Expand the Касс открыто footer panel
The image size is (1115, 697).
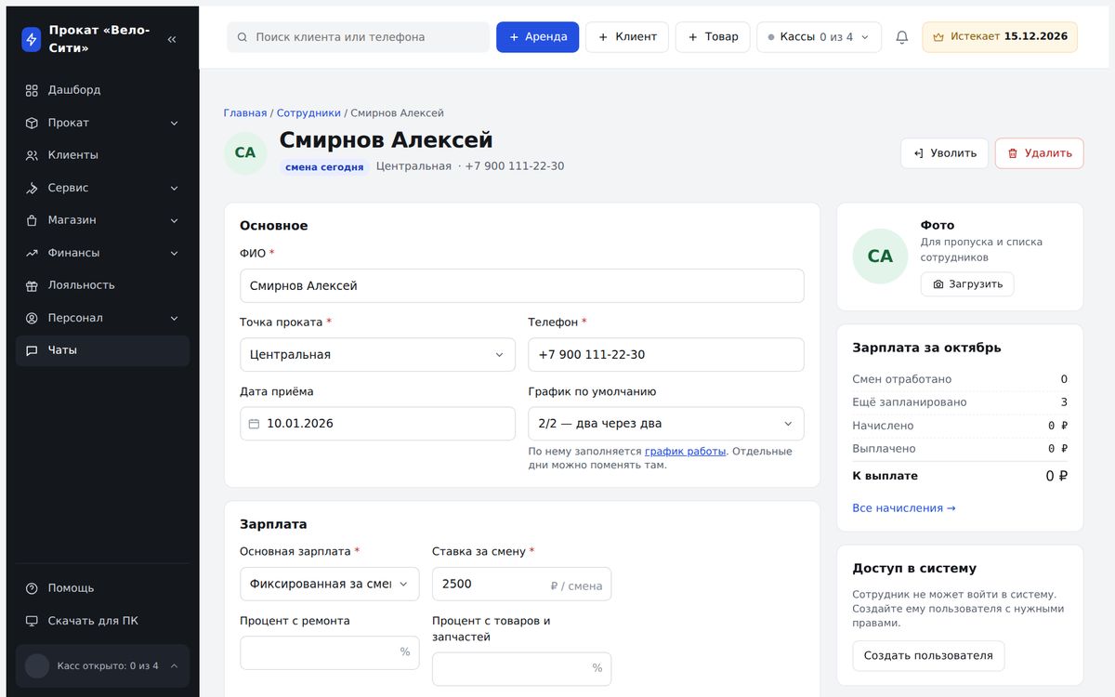point(103,666)
